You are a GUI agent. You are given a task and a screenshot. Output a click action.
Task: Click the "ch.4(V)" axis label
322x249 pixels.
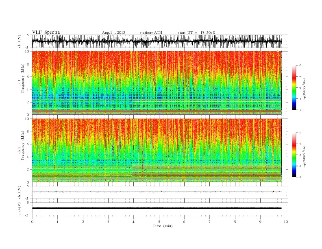tap(20, 209)
